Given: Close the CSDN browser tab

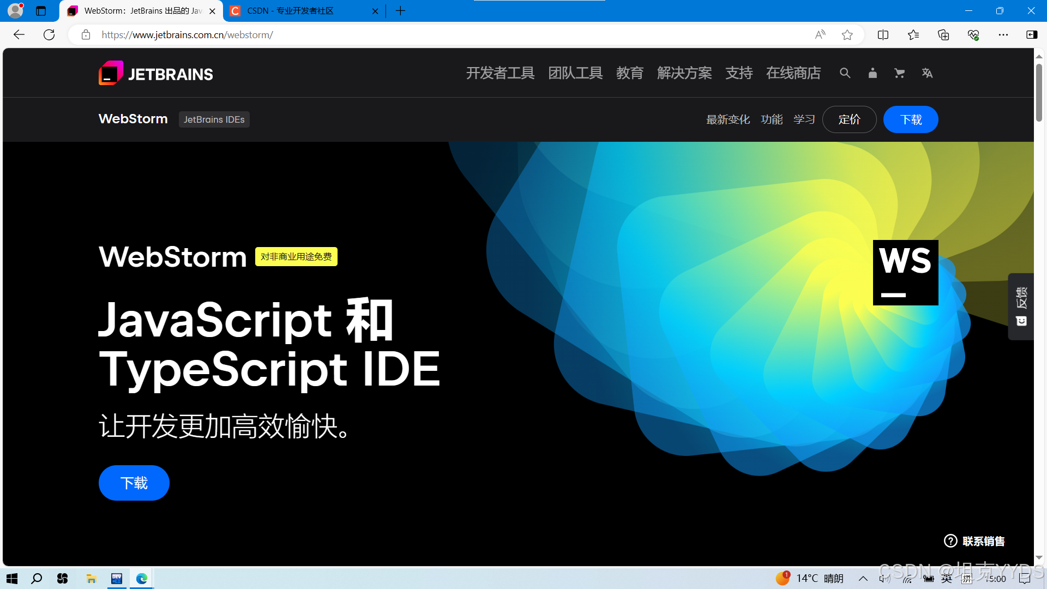Looking at the screenshot, I should [375, 11].
